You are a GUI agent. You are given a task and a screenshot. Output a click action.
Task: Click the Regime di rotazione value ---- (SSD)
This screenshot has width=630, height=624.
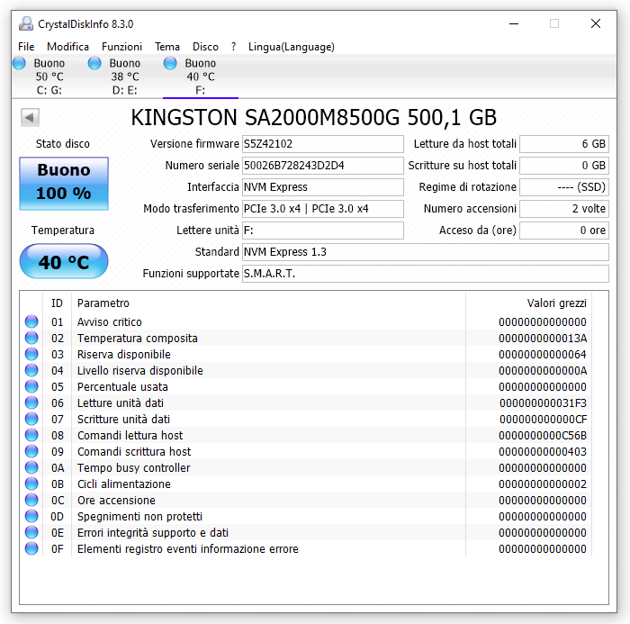(564, 187)
